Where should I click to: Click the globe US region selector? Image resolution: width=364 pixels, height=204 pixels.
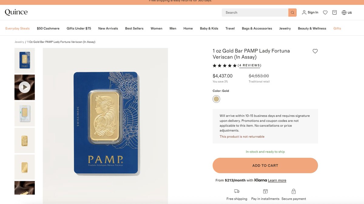347,12
